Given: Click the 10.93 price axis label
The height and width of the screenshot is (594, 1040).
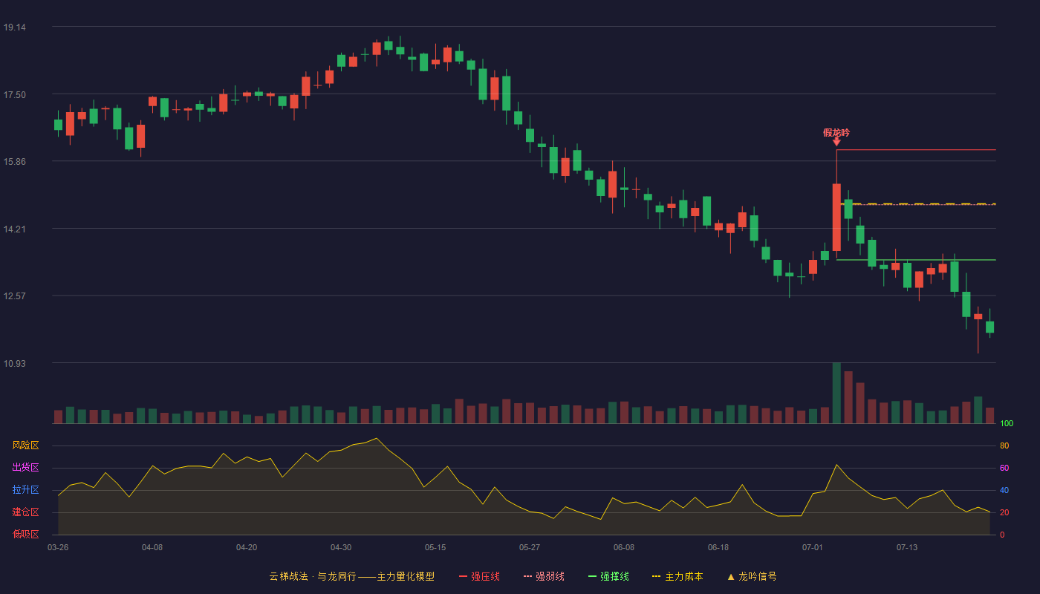Looking at the screenshot, I should [15, 363].
